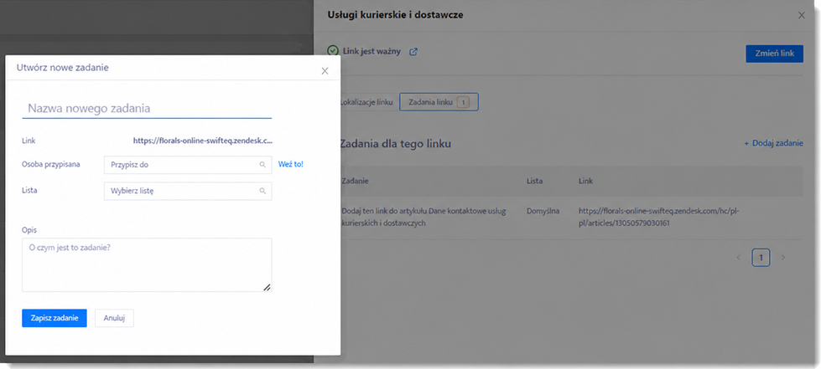Click the Lista column header

click(534, 181)
